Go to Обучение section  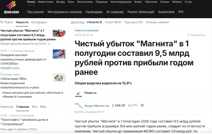(151, 2)
